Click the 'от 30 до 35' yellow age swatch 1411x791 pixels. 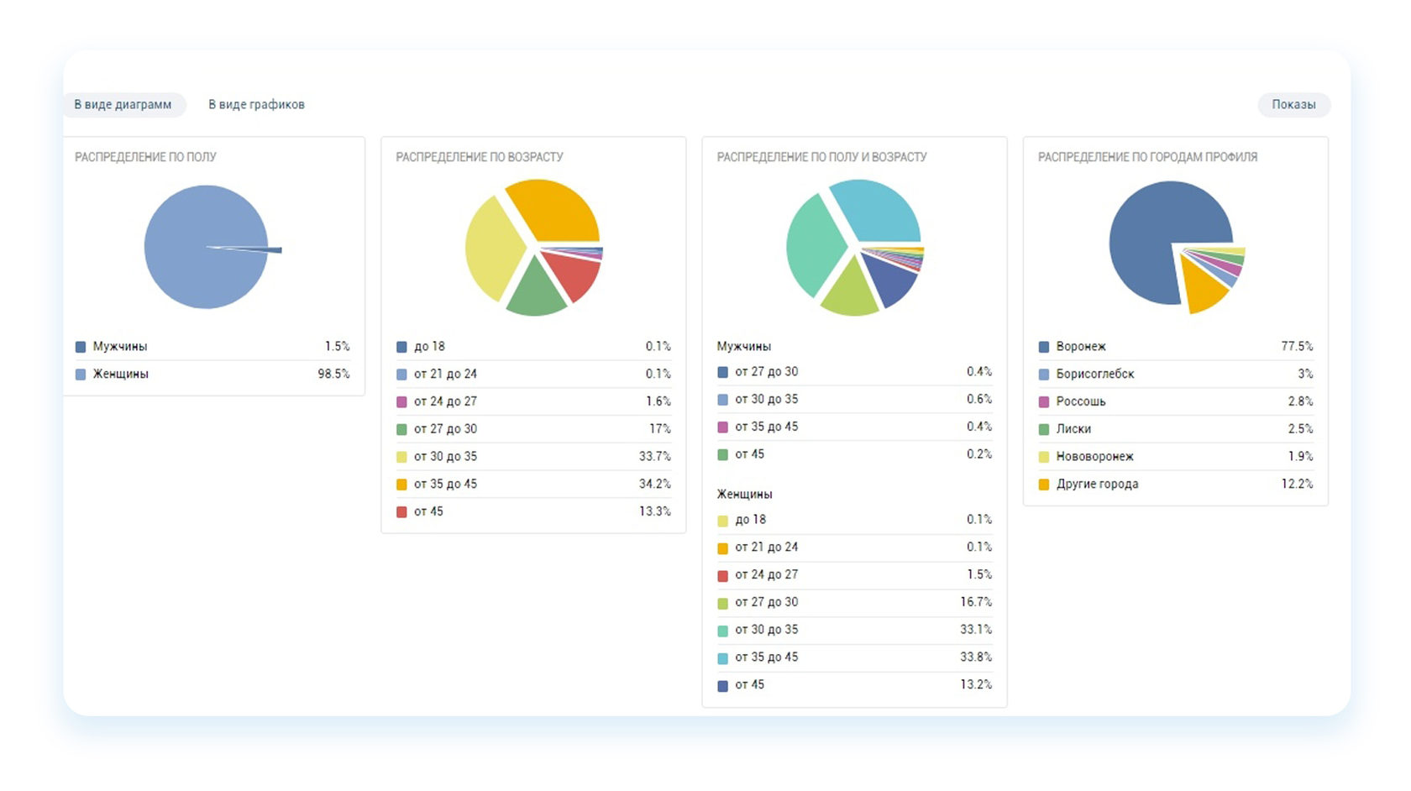401,457
